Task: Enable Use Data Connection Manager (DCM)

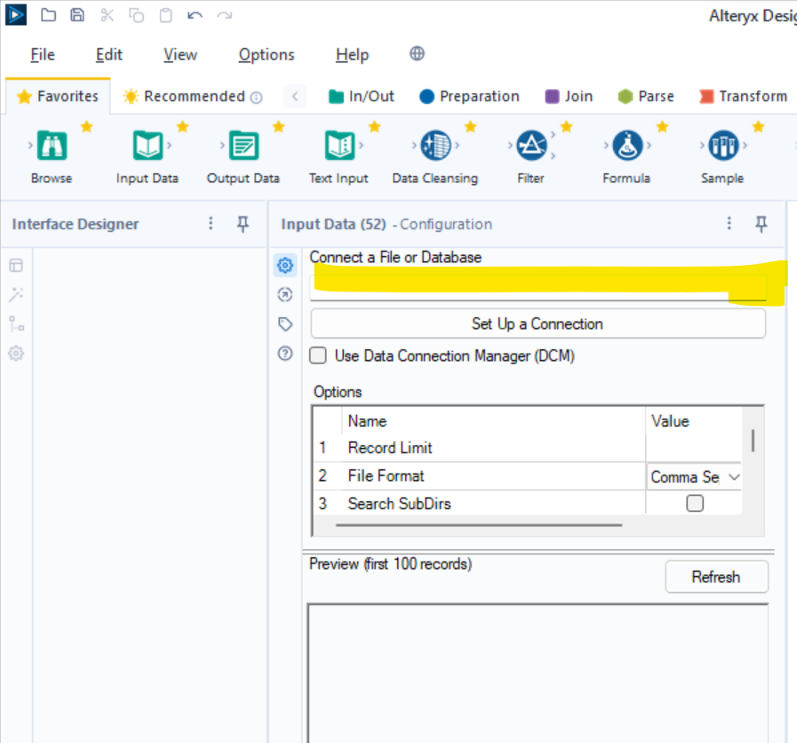Action: tap(317, 356)
